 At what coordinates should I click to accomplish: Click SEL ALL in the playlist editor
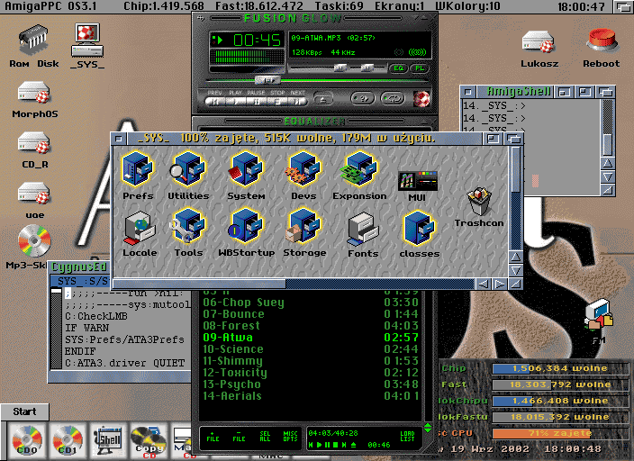coord(265,437)
